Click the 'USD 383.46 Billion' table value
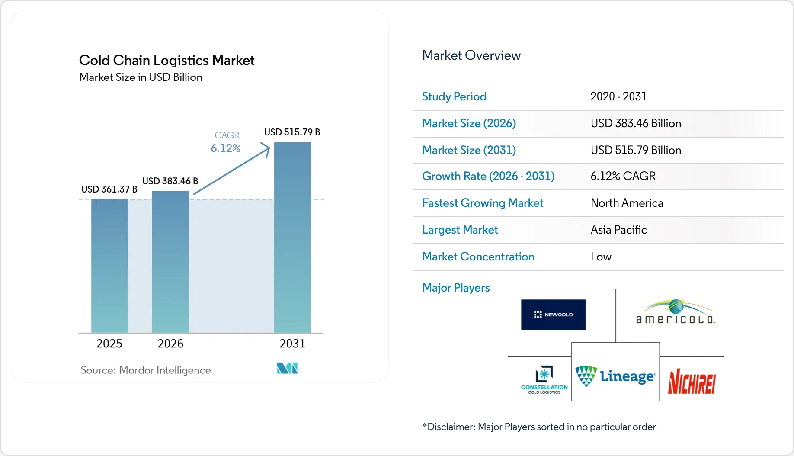Viewport: 794px width, 456px height. pos(636,123)
